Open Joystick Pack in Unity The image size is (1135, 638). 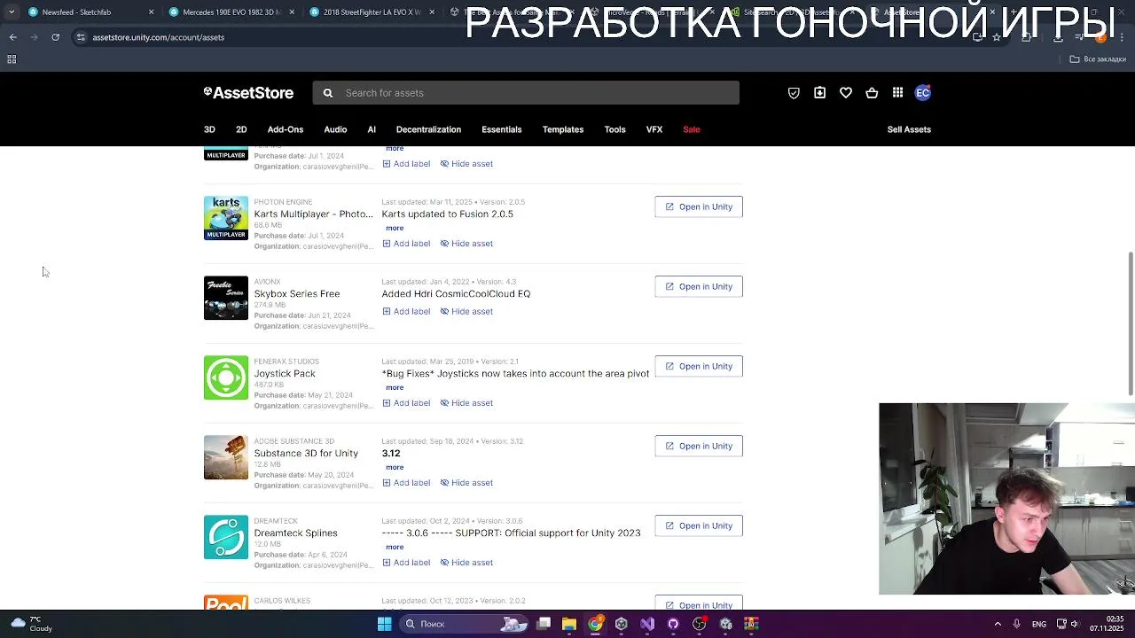tap(699, 366)
